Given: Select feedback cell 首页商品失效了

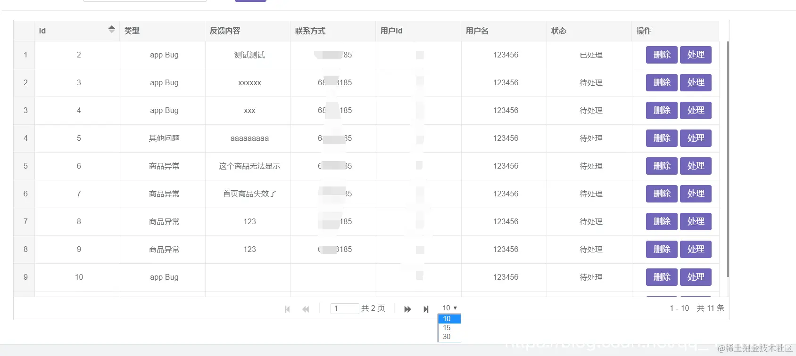Looking at the screenshot, I should (248, 194).
